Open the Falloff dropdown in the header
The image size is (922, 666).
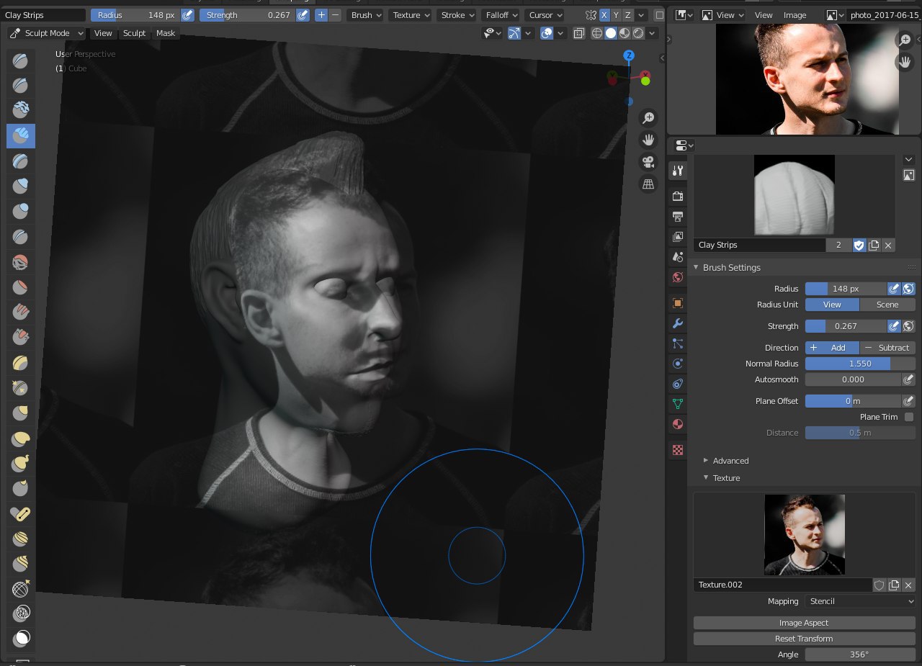[x=501, y=15]
